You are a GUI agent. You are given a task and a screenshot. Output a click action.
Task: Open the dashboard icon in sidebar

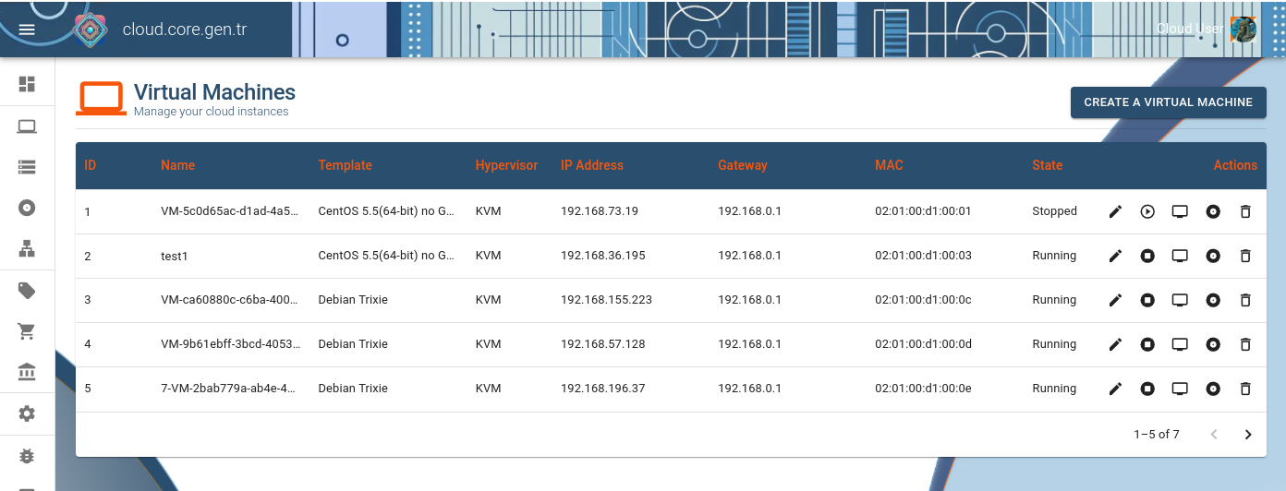[x=27, y=84]
